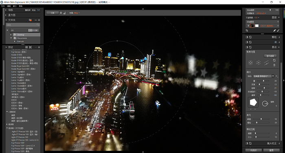Select the next aperture shape arrow
The image size is (285, 153).
click(x=254, y=109)
